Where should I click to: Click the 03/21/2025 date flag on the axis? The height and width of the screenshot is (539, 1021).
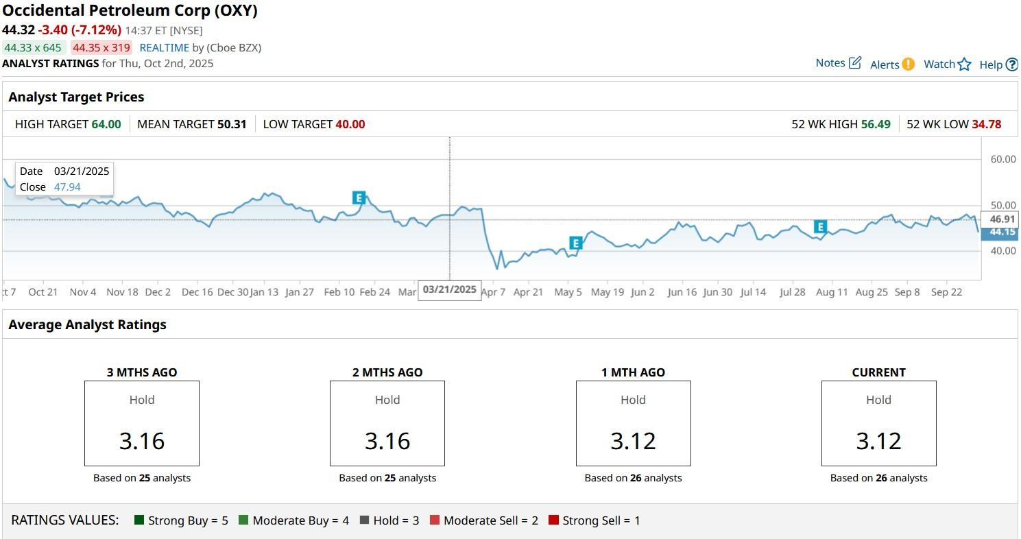[450, 290]
